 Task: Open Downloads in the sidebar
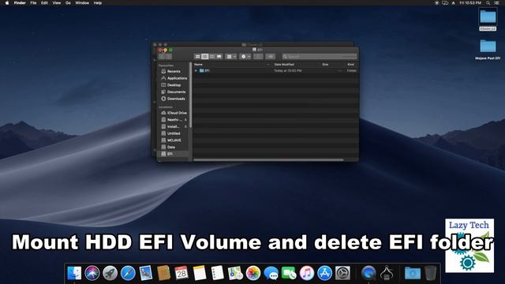coord(174,99)
